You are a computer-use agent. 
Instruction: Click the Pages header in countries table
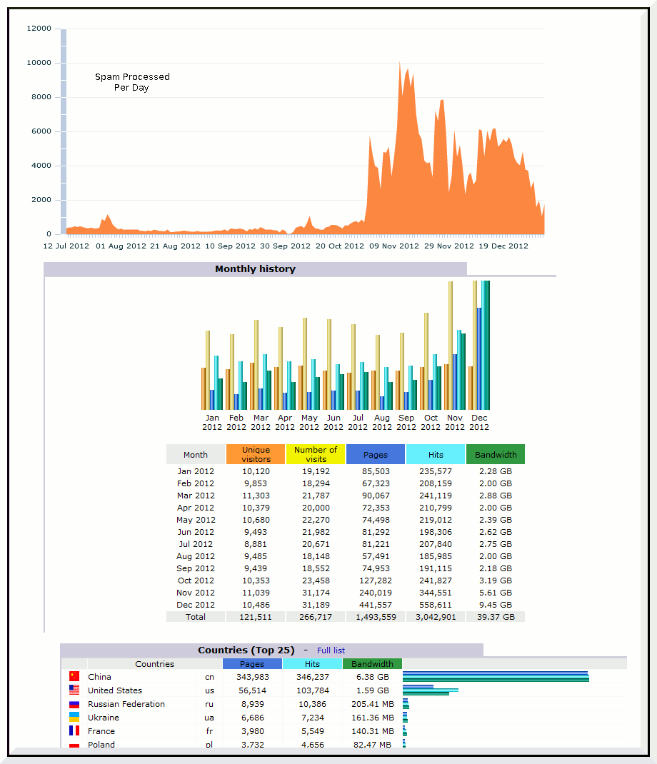pyautogui.click(x=252, y=663)
